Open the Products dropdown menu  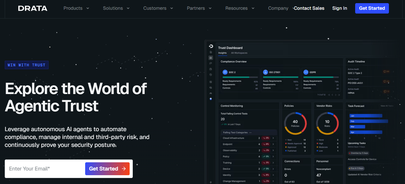[76, 8]
